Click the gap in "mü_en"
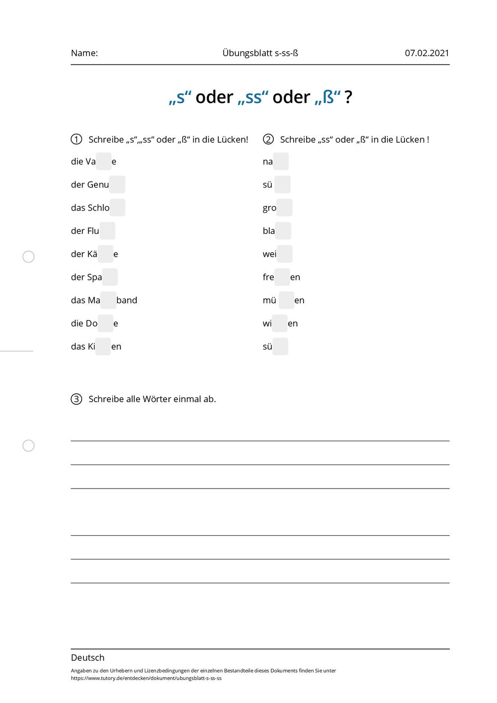This screenshot has height=703, width=497. pyautogui.click(x=286, y=300)
